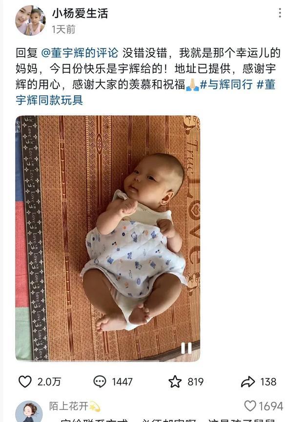
Task: Like 陌上花开's comment heart icon
Action: pyautogui.click(x=250, y=405)
